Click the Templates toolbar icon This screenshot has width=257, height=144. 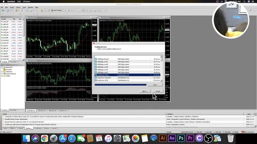point(104,10)
